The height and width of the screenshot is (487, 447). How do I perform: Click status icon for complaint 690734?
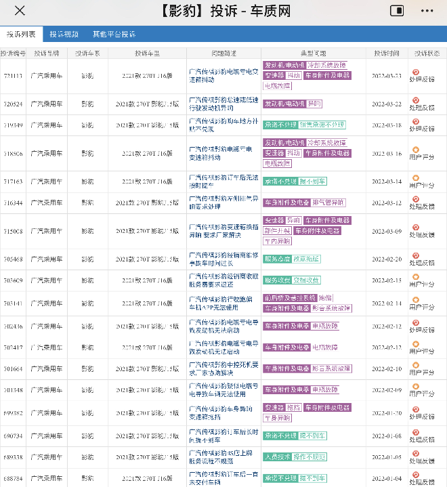[x=416, y=432]
